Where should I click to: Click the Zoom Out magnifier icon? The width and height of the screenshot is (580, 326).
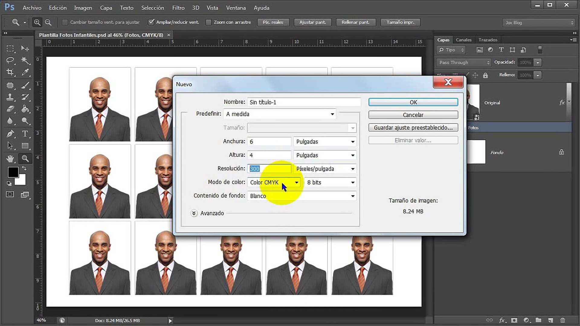pos(48,22)
